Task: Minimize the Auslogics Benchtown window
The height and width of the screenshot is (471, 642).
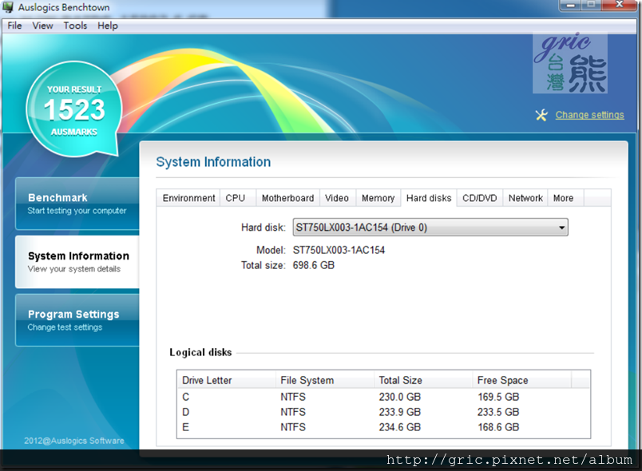Action: tap(571, 6)
